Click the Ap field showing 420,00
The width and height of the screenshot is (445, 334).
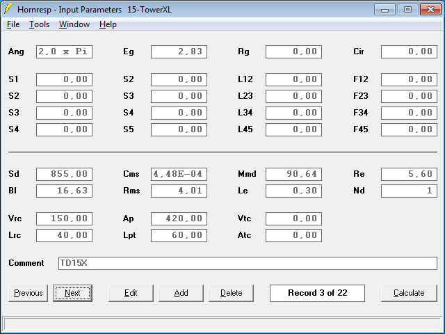179,218
